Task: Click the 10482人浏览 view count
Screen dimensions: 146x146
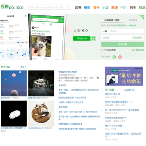Action: (x=110, y=97)
